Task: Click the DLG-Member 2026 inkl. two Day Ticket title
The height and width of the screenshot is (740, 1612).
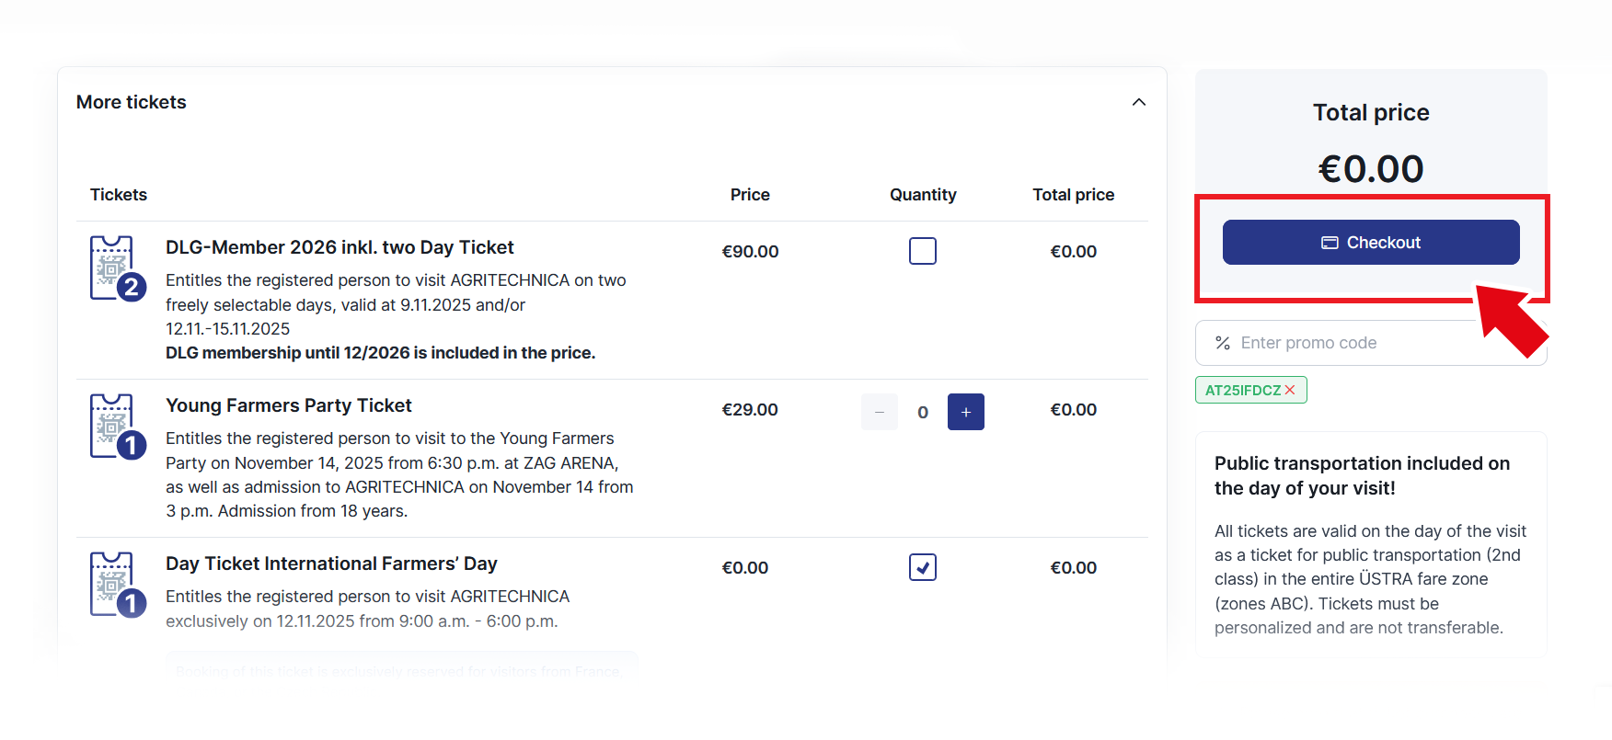Action: (x=340, y=247)
